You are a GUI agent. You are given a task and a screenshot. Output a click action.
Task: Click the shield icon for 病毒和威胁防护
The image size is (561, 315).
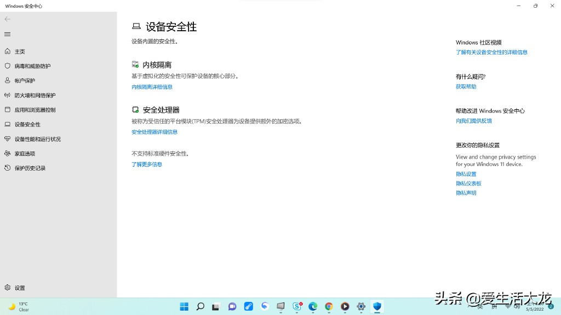8,66
